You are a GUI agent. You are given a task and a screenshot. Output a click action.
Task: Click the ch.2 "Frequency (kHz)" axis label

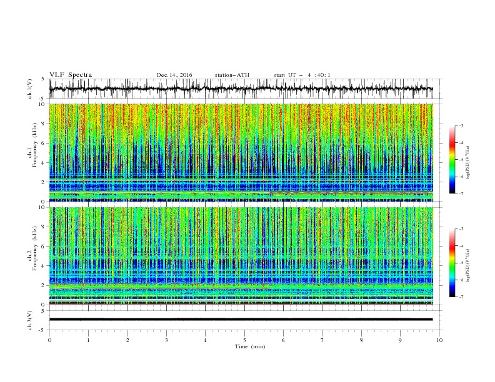pyautogui.click(x=34, y=248)
